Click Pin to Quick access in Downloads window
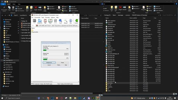The height and width of the screenshot is (100, 178). 4,9
